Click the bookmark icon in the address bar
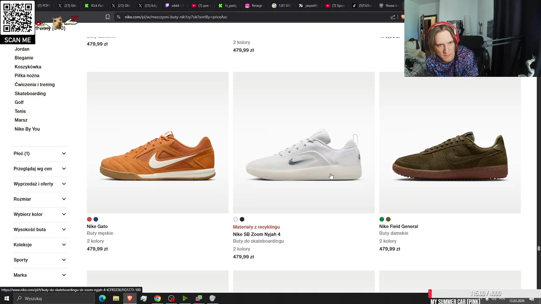Screen dimensions: 541x304 point(107,17)
